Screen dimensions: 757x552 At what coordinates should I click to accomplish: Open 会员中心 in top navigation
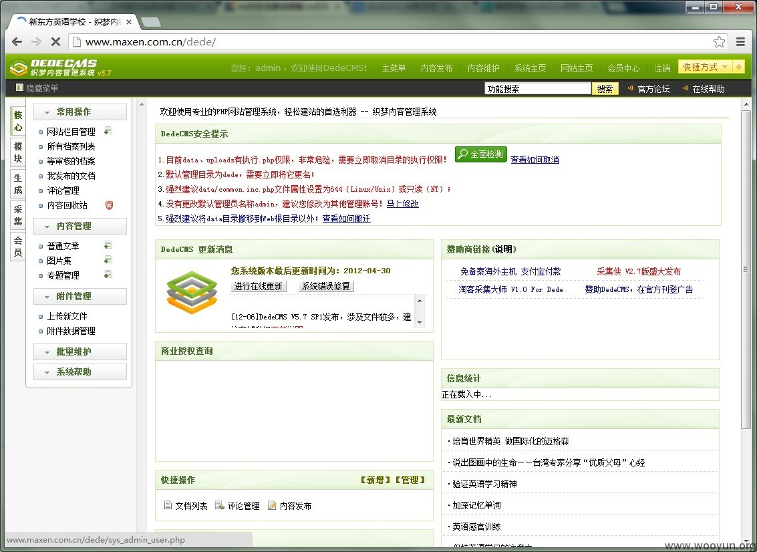pyautogui.click(x=623, y=69)
